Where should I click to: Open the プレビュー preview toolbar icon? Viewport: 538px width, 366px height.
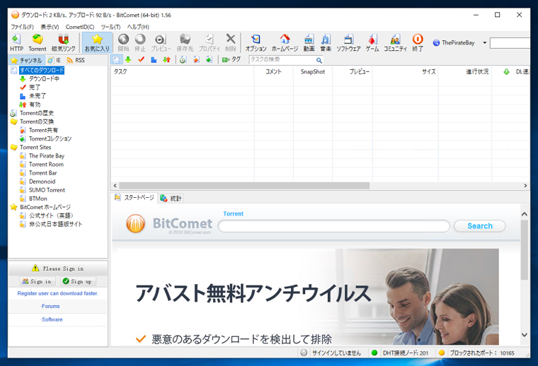click(161, 43)
